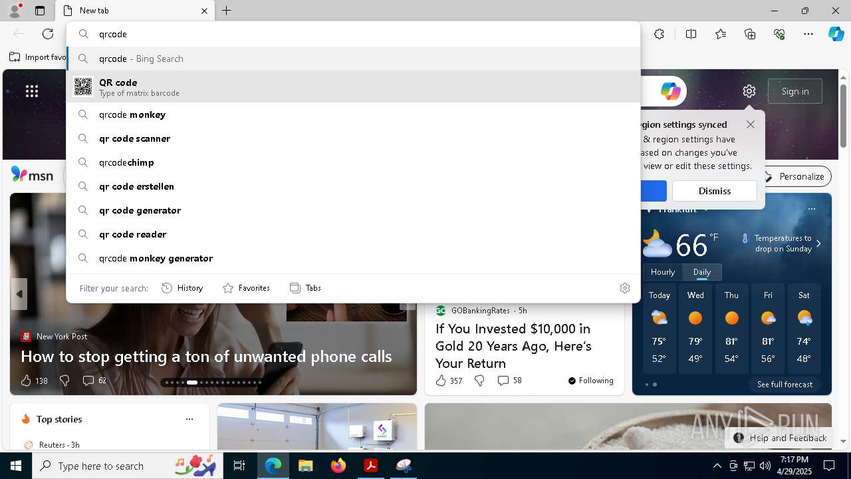Choose 'qr code erstellen' suggestion
The height and width of the screenshot is (479, 851).
point(353,186)
